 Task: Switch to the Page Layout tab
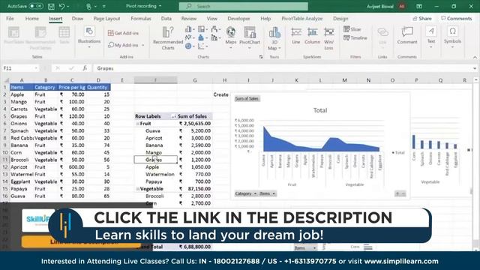106,19
